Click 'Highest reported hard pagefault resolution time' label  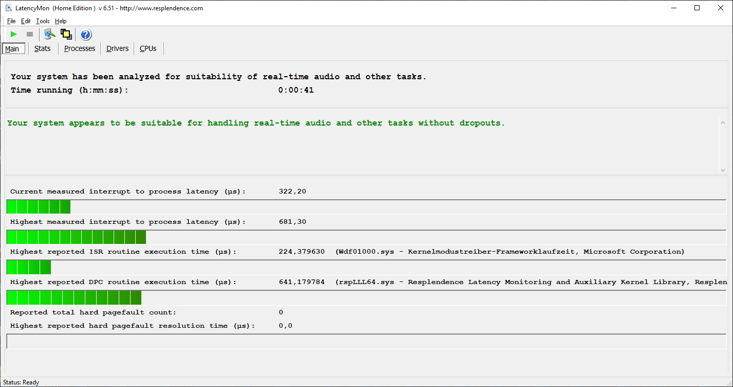coord(133,326)
